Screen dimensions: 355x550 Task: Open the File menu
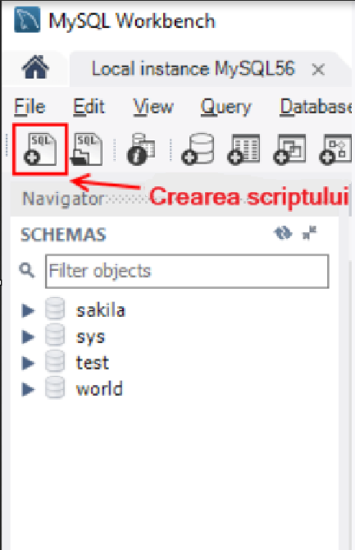pyautogui.click(x=30, y=106)
